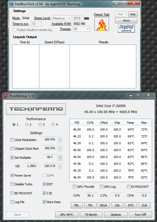
Task: Click the Times to run field
Action: click(36, 24)
